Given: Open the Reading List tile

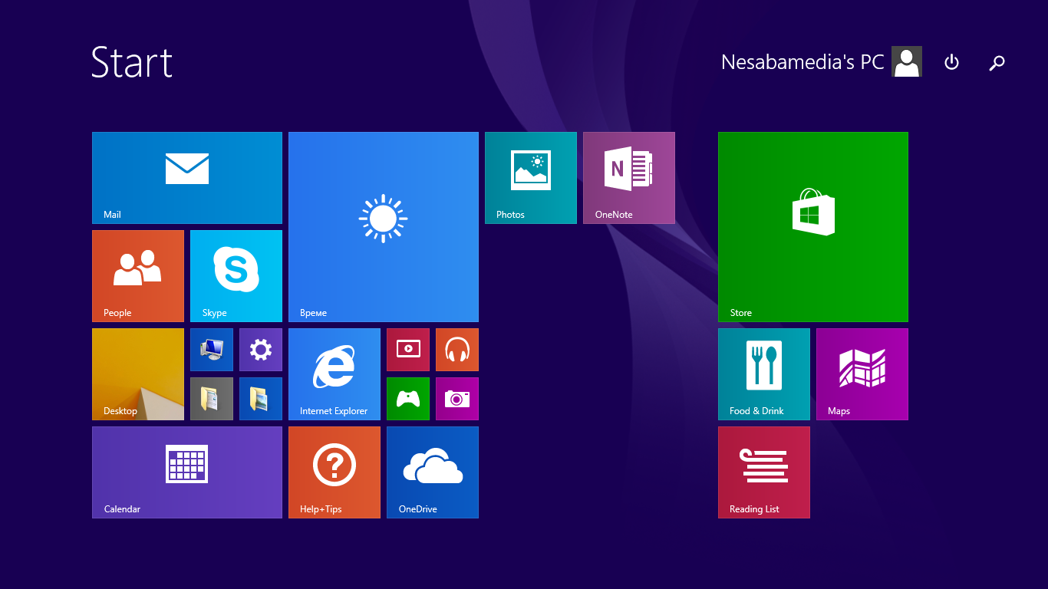Looking at the screenshot, I should (764, 472).
